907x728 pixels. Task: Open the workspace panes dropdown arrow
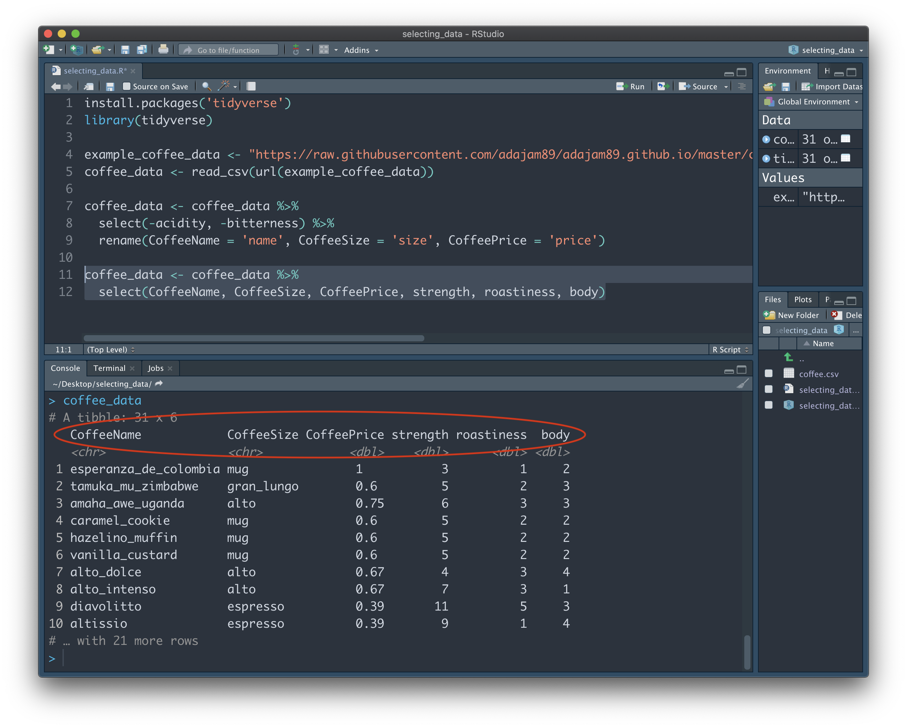click(x=336, y=50)
